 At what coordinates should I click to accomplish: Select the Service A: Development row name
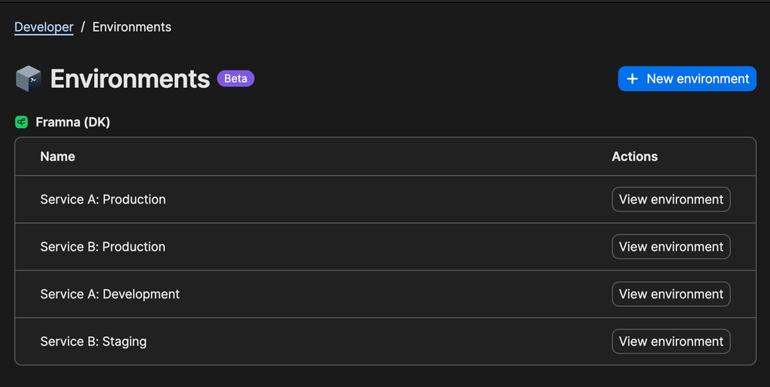(x=109, y=294)
